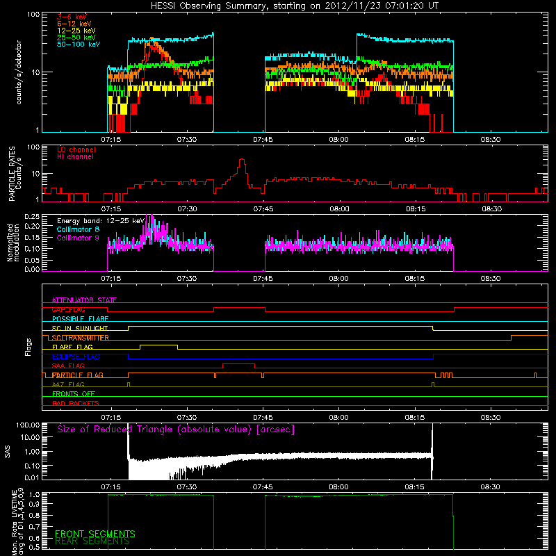Click the Size of Reduced Triangle label
Screen dimensions: 556x556
(x=176, y=430)
